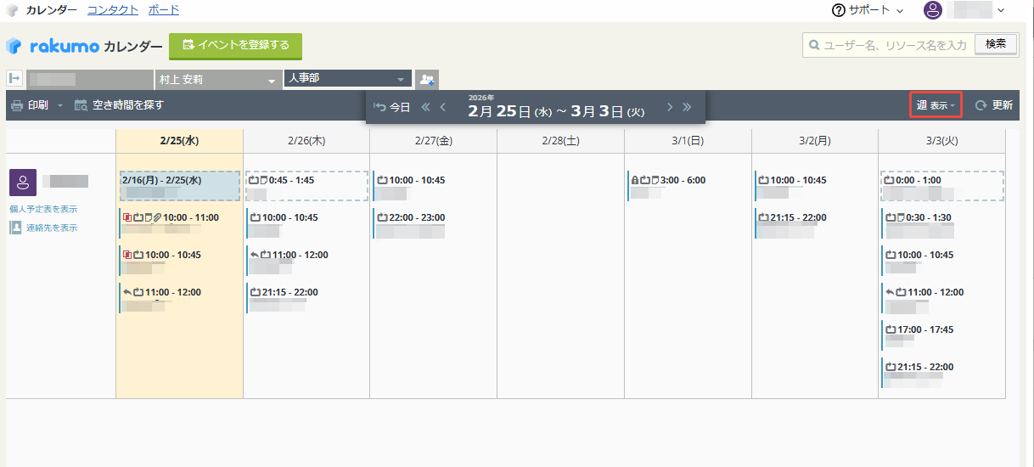Open the 2/16(月) - 2/25(水) multi-day event
The height and width of the screenshot is (467, 1034).
[179, 186]
